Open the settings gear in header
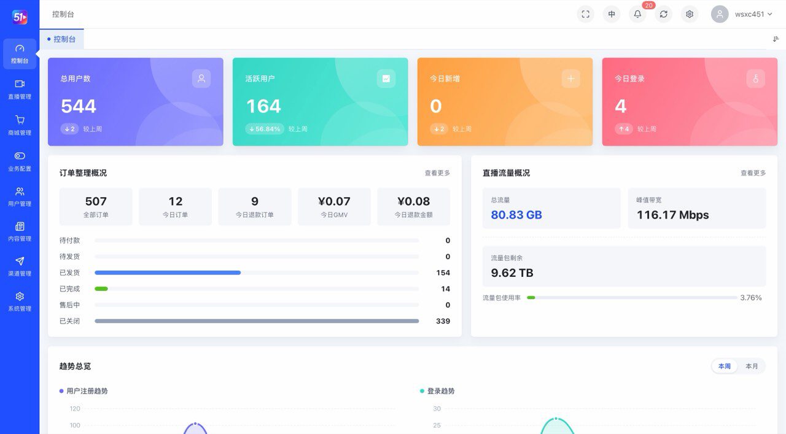Screen dimensions: 786x434 coord(690,14)
